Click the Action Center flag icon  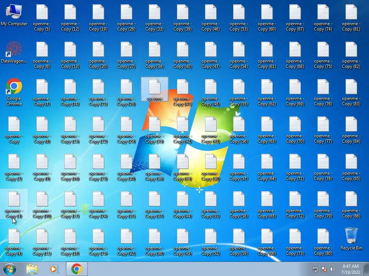(x=324, y=269)
